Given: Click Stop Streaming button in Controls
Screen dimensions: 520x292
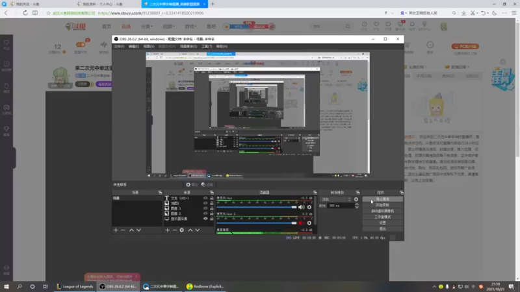Looking at the screenshot, I should 382,199.
